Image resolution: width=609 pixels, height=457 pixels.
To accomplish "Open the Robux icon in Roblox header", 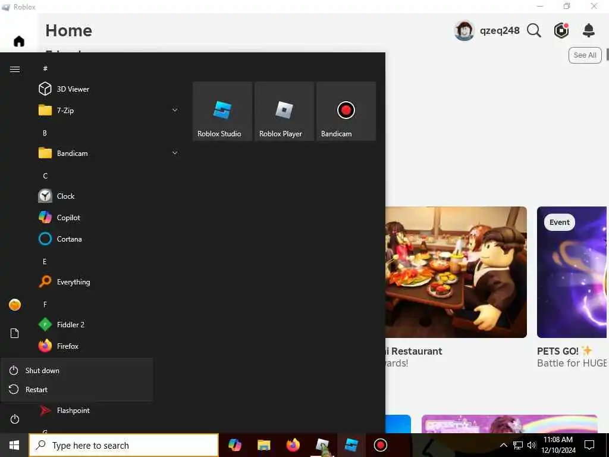I will [x=561, y=30].
